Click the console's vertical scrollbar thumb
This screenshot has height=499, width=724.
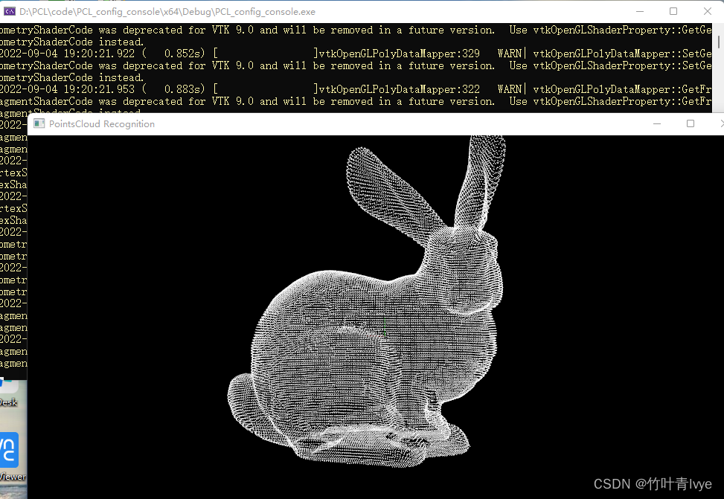point(719,42)
